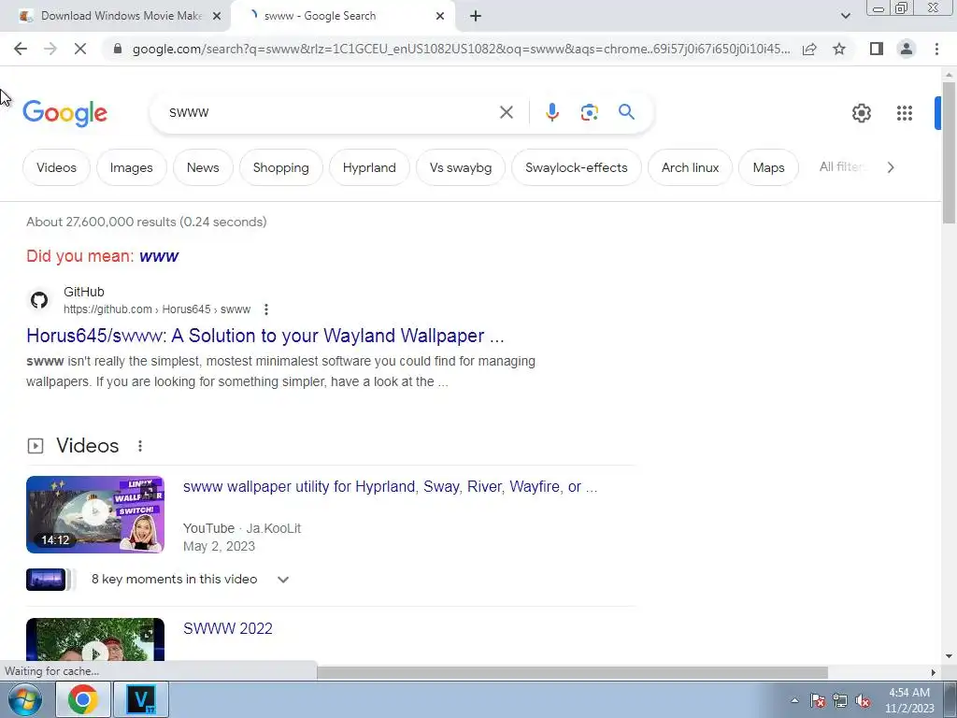
Task: Expand the 8 key moments section
Action: (x=283, y=580)
